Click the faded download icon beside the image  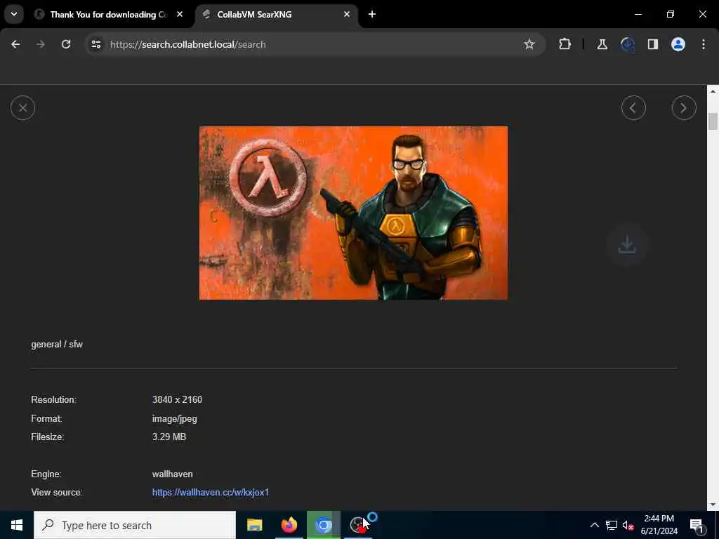[x=627, y=245]
